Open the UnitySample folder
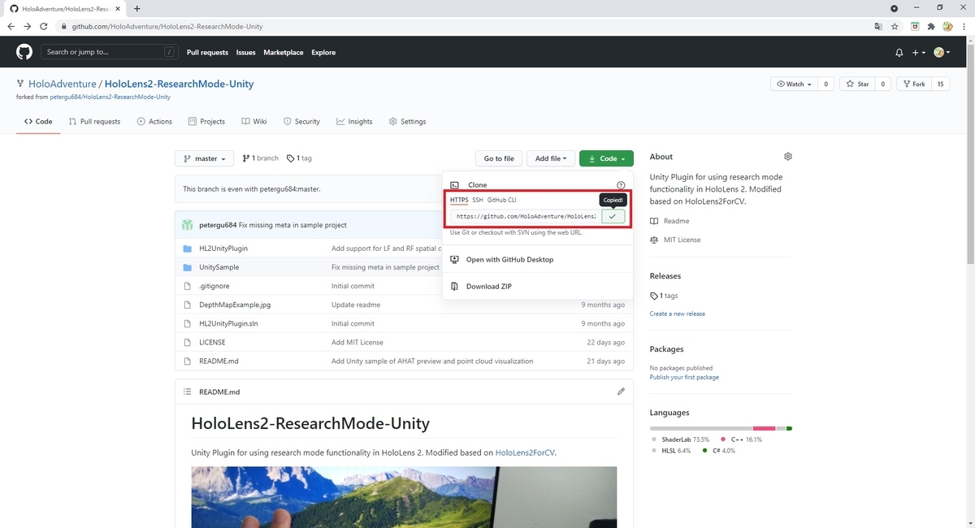975x528 pixels. click(219, 266)
